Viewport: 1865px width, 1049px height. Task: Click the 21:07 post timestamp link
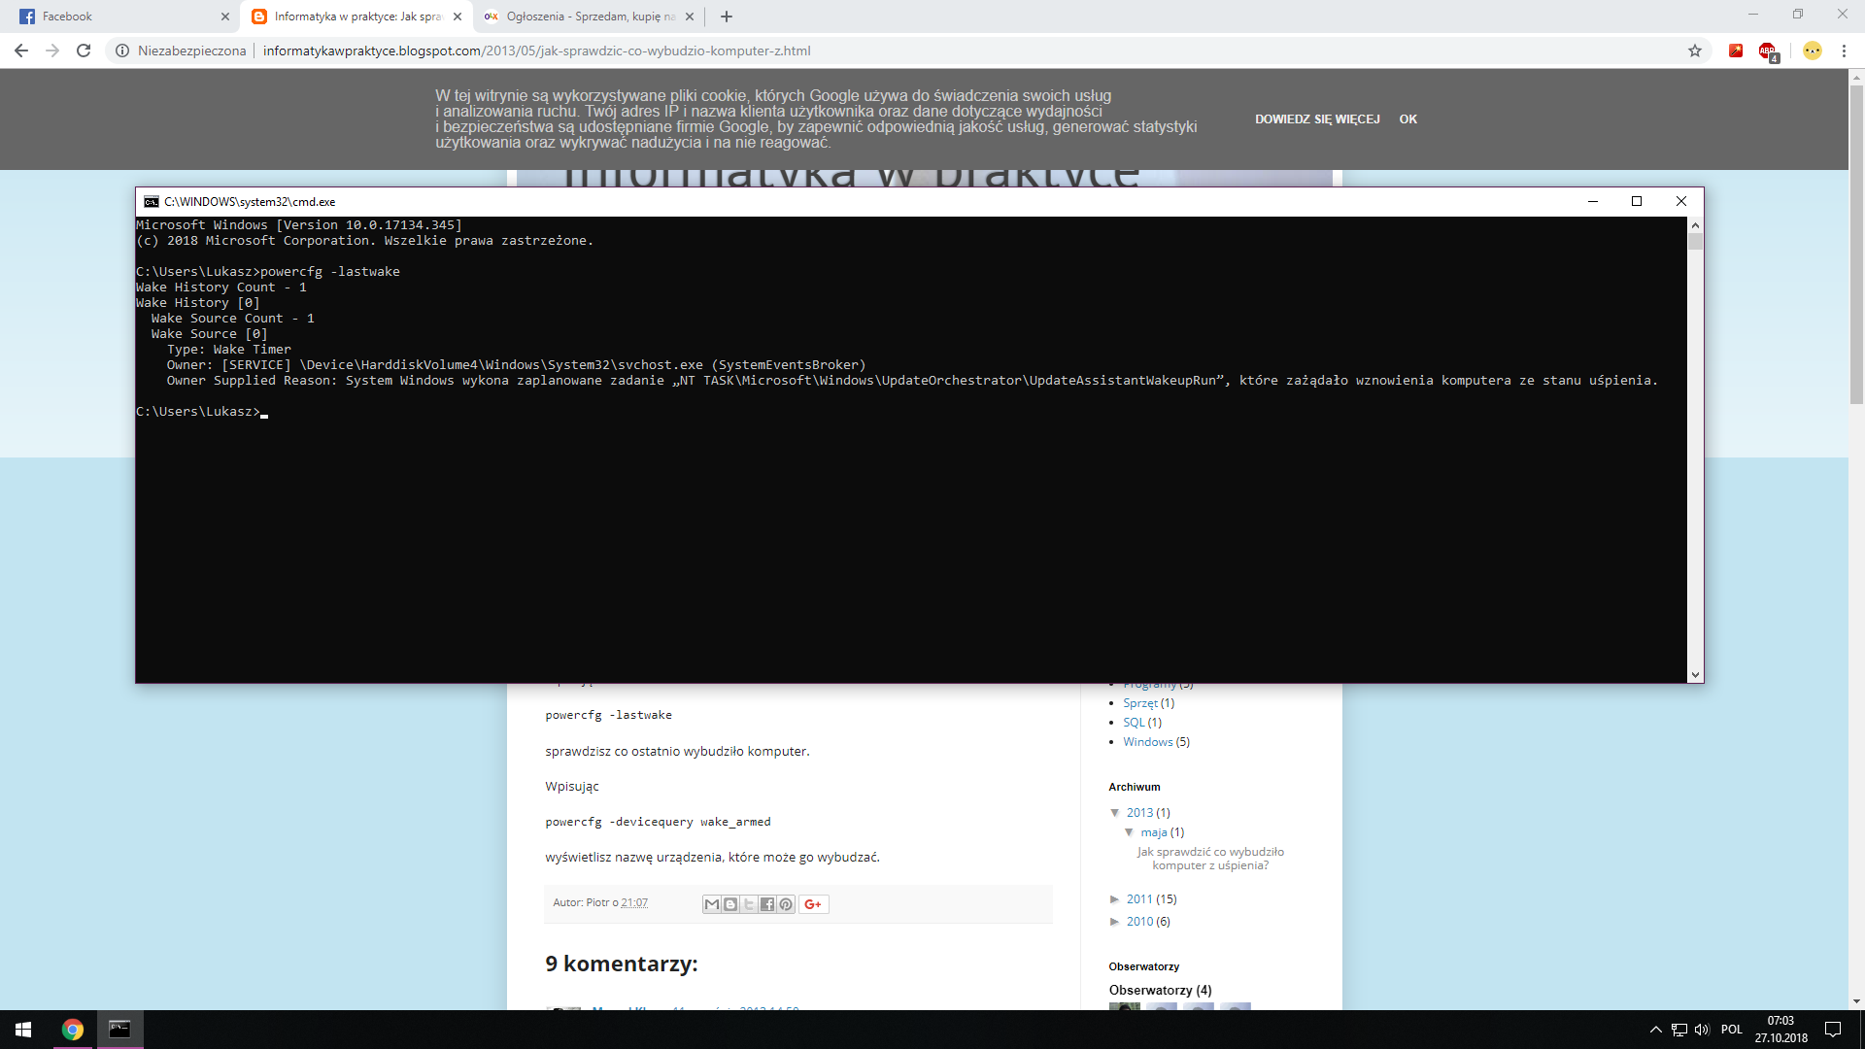point(634,903)
